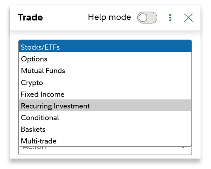
Task: Click the currently selected Stocks/ETFs entry
Action: pos(52,47)
